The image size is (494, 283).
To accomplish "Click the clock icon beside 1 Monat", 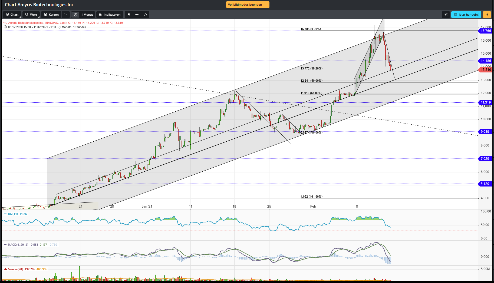I will pos(75,15).
